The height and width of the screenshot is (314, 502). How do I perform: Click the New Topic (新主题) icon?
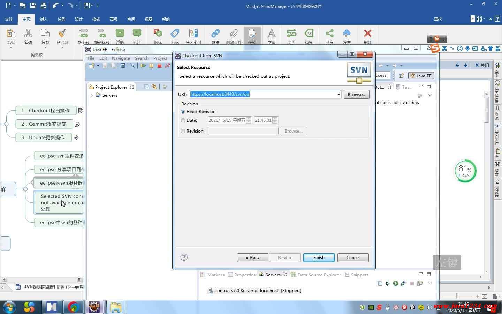tap(83, 33)
